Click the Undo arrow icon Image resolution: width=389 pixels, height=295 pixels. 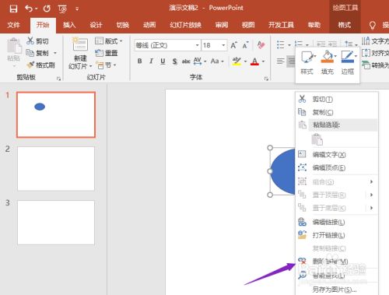pyautogui.click(x=29, y=9)
